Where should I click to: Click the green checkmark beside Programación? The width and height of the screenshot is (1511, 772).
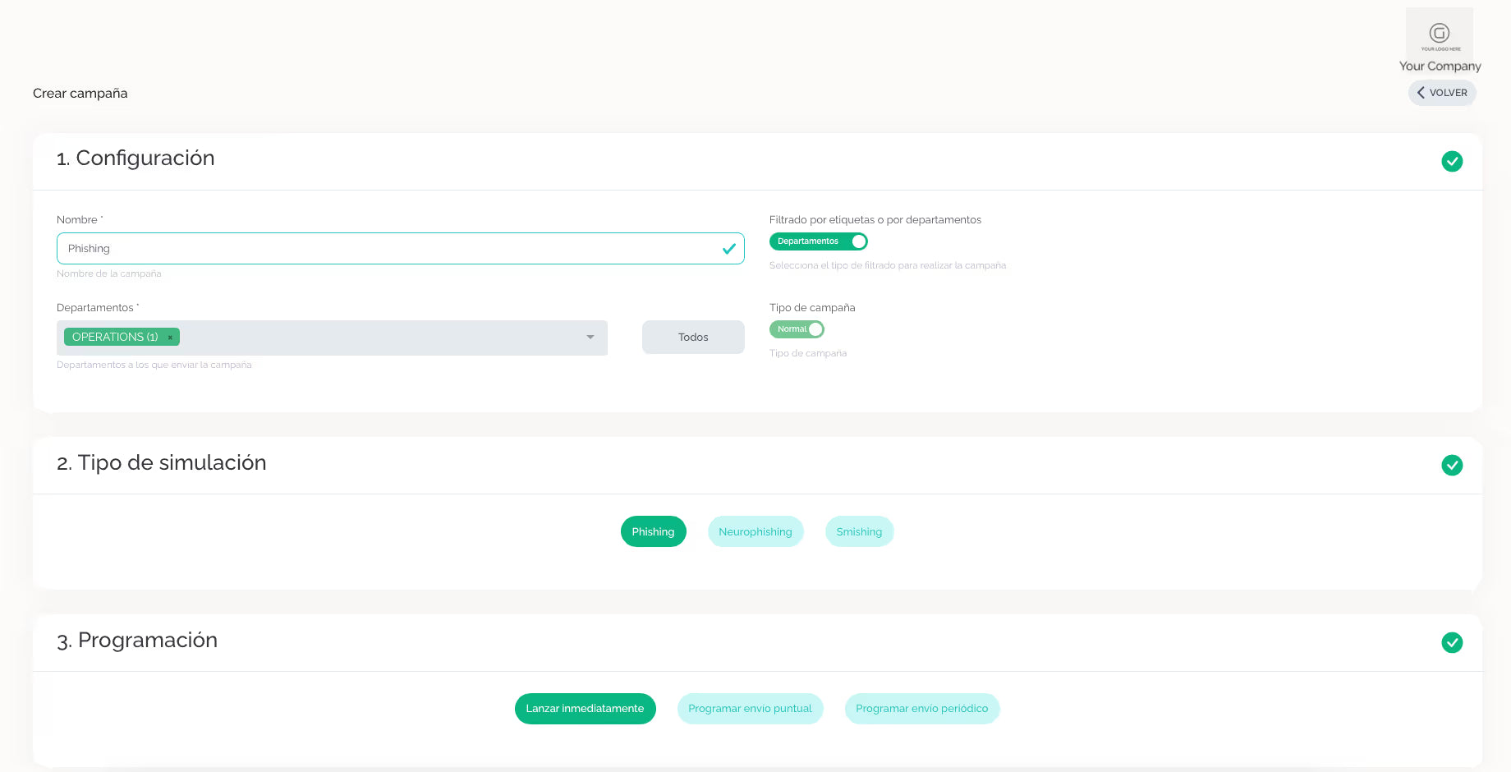tap(1451, 642)
